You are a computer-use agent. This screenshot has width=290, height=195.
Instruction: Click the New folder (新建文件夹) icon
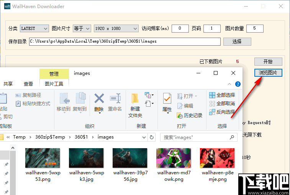pyautogui.click(x=135, y=98)
